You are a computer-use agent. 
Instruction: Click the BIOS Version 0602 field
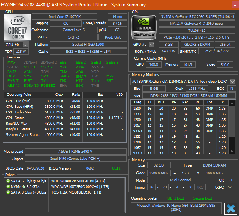(x=90, y=168)
